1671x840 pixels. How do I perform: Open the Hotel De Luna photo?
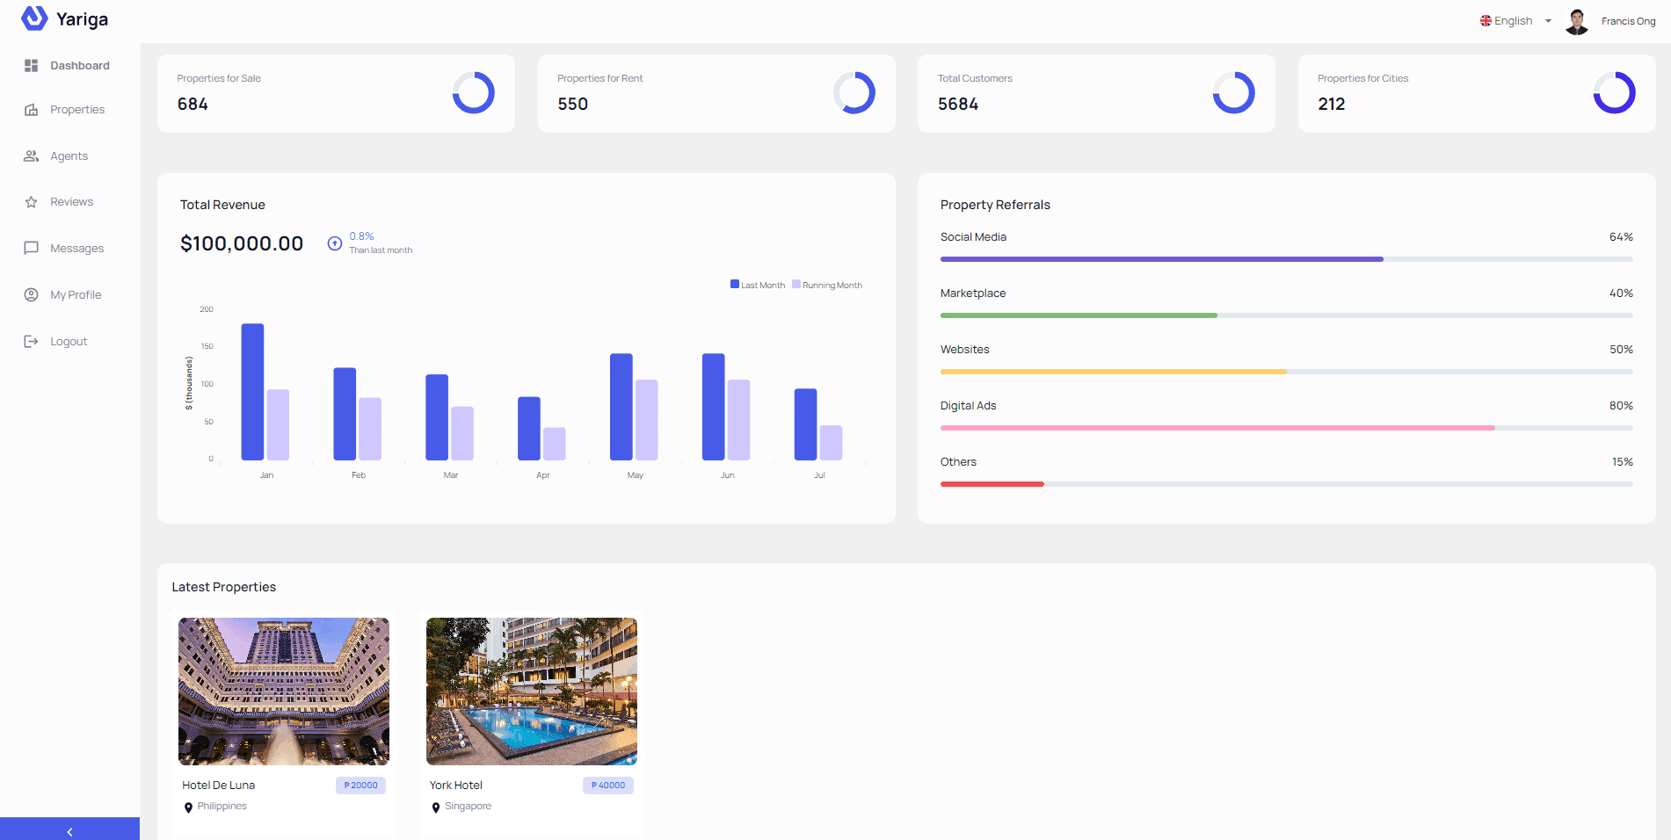284,692
